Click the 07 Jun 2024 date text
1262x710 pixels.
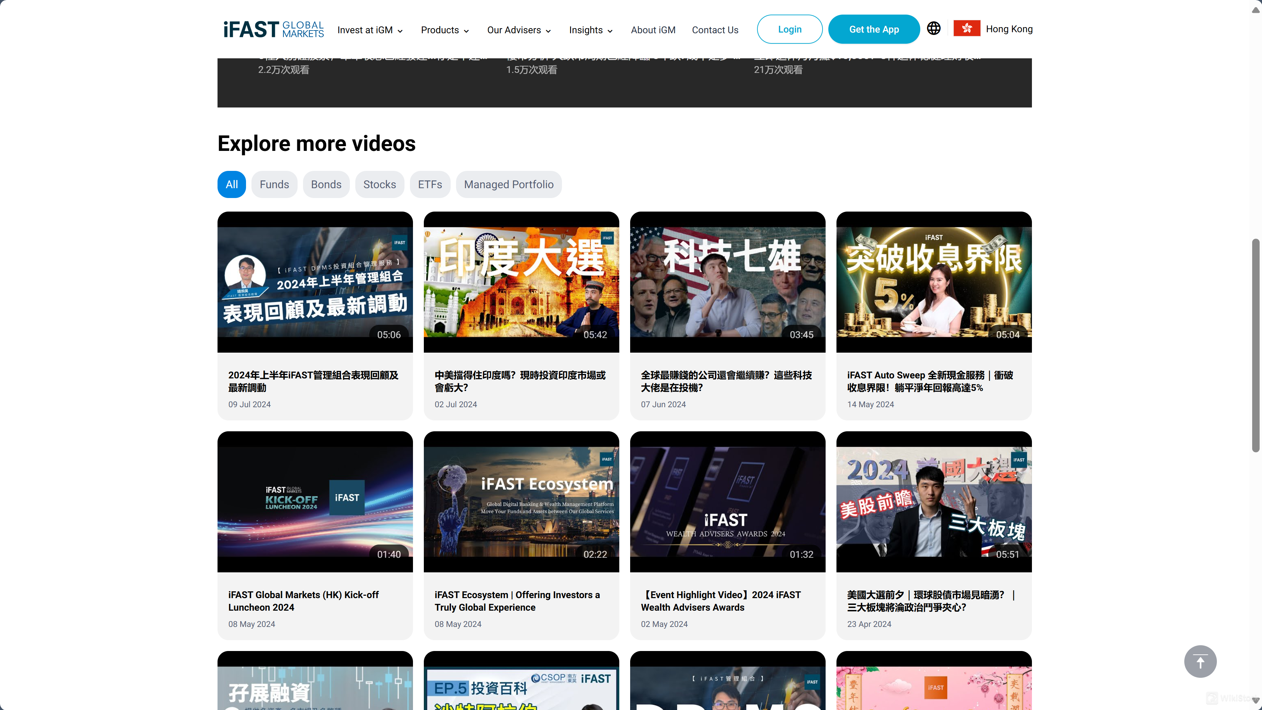pos(663,404)
